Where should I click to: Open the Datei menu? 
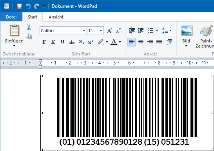click(11, 17)
